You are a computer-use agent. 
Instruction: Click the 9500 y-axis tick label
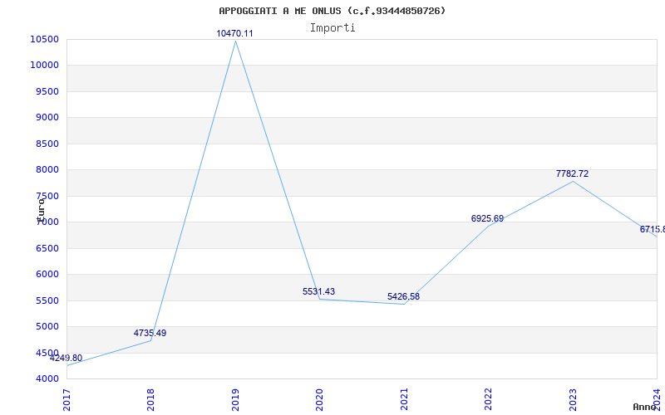(47, 91)
